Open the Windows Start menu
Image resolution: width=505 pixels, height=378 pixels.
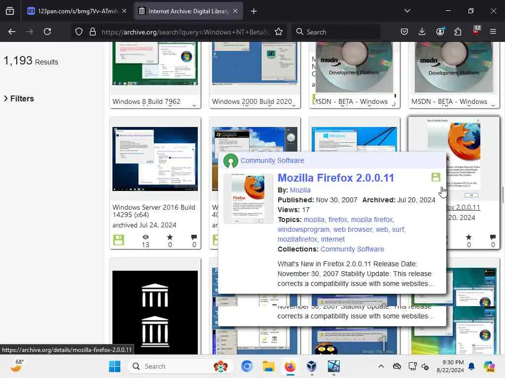114,366
